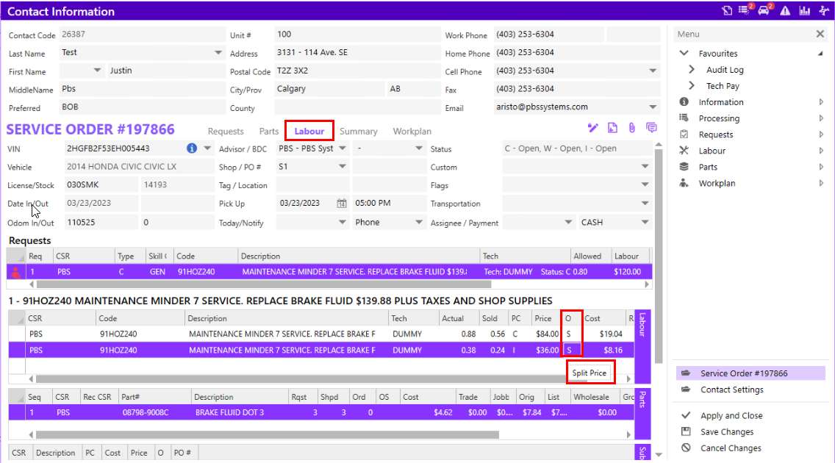Open the Cell Phone dropdown arrow
835x463 pixels.
pos(653,71)
